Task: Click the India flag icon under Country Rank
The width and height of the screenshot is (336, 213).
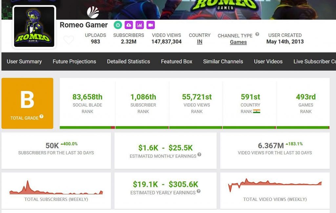Action: [x=257, y=111]
